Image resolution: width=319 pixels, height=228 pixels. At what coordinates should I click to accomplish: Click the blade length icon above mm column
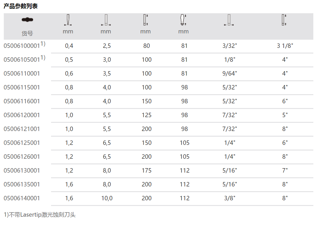(145, 20)
